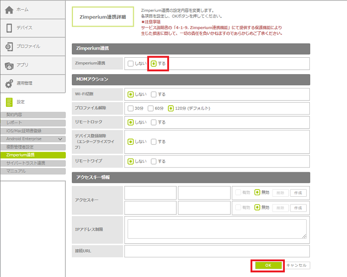Select する for リモートロック
The width and height of the screenshot is (347, 277).
pyautogui.click(x=154, y=122)
